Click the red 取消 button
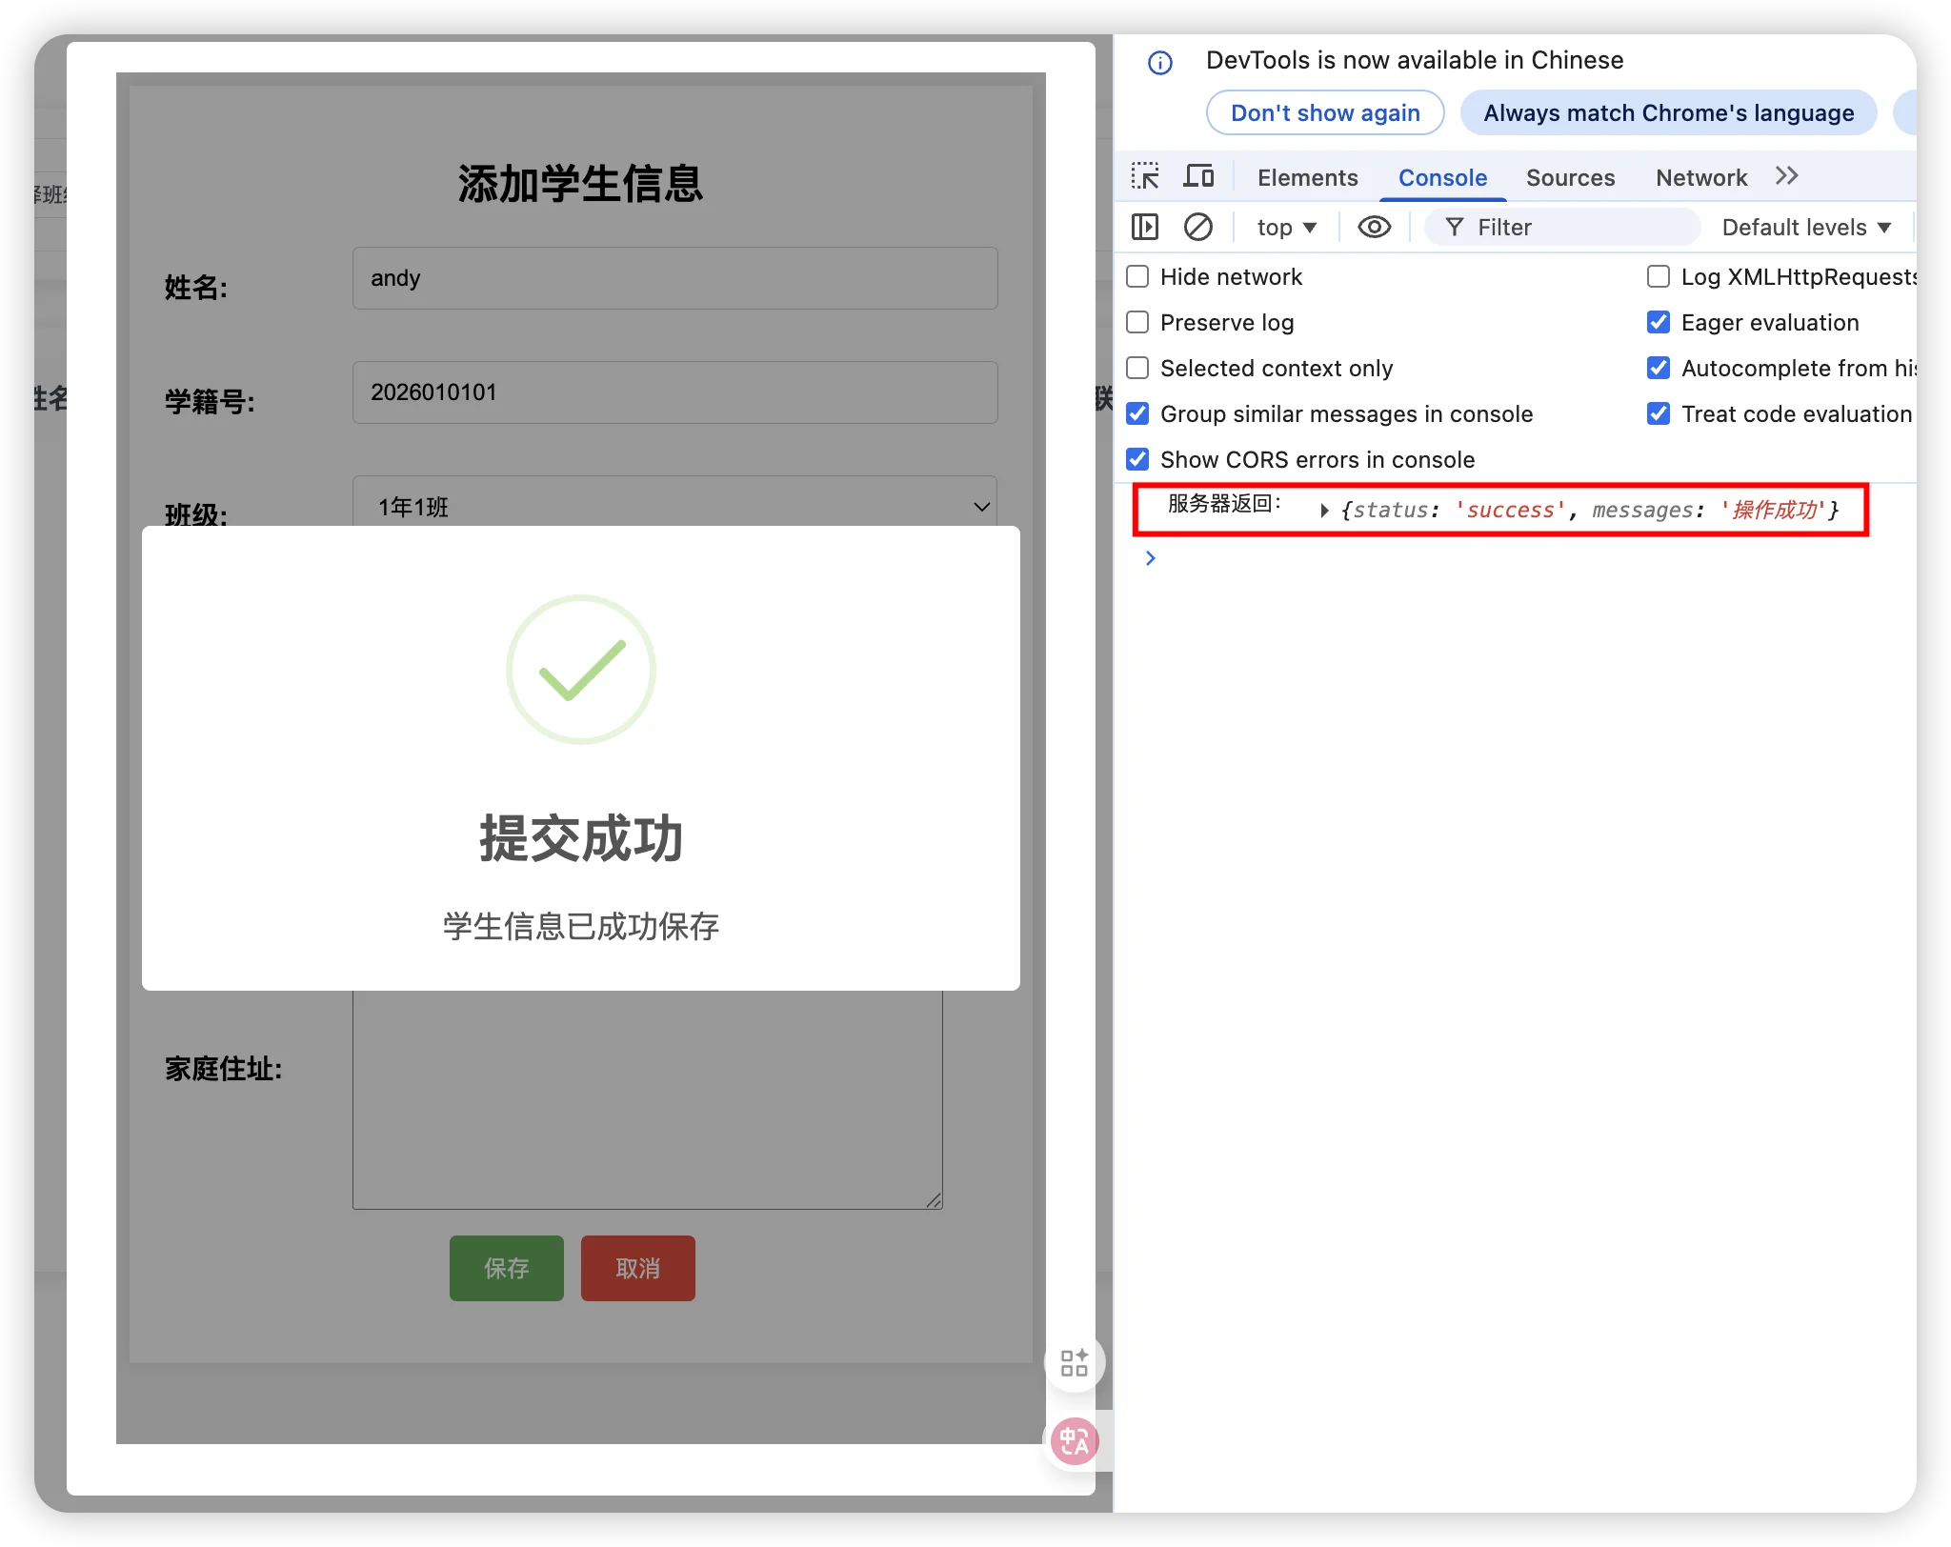Image resolution: width=1951 pixels, height=1547 pixels. click(x=638, y=1268)
